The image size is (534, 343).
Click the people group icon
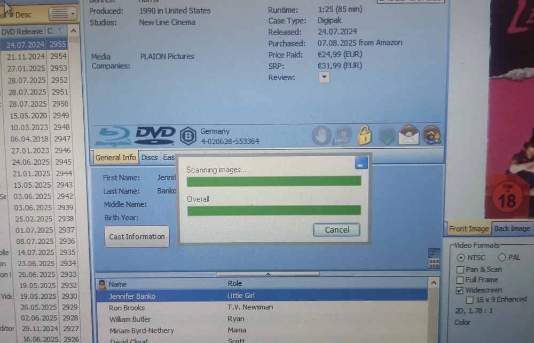coord(431,135)
